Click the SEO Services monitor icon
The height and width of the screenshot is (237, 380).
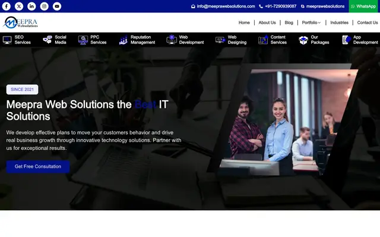(7, 40)
